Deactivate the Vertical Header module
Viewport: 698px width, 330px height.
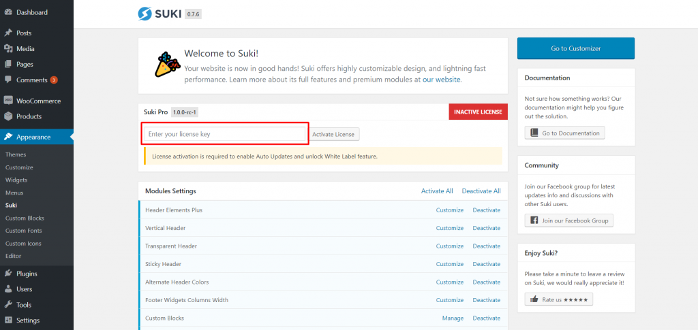click(487, 228)
